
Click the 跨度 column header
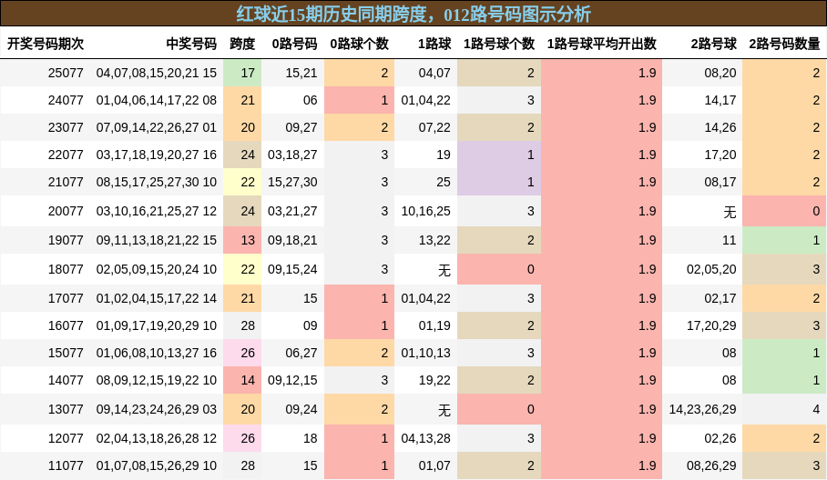click(242, 44)
